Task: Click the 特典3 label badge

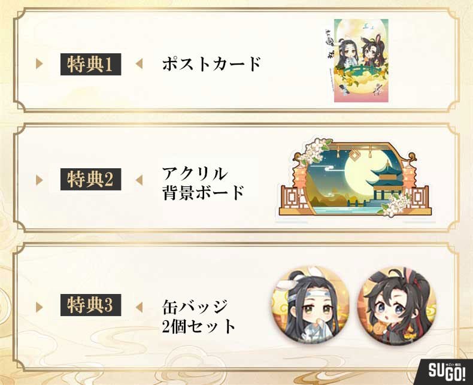Action: [91, 305]
